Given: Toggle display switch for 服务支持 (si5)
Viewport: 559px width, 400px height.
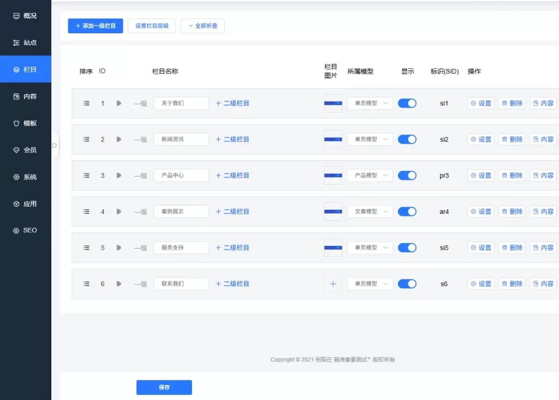Looking at the screenshot, I should tap(407, 248).
